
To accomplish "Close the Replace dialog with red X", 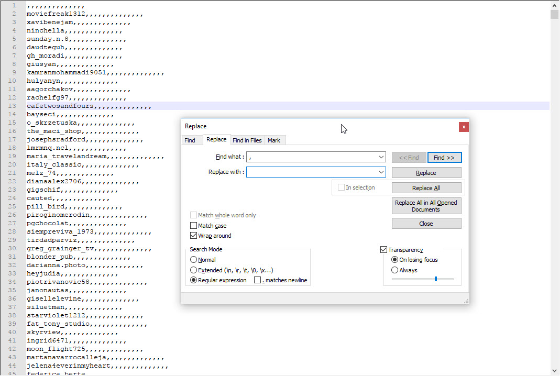I will click(x=464, y=127).
